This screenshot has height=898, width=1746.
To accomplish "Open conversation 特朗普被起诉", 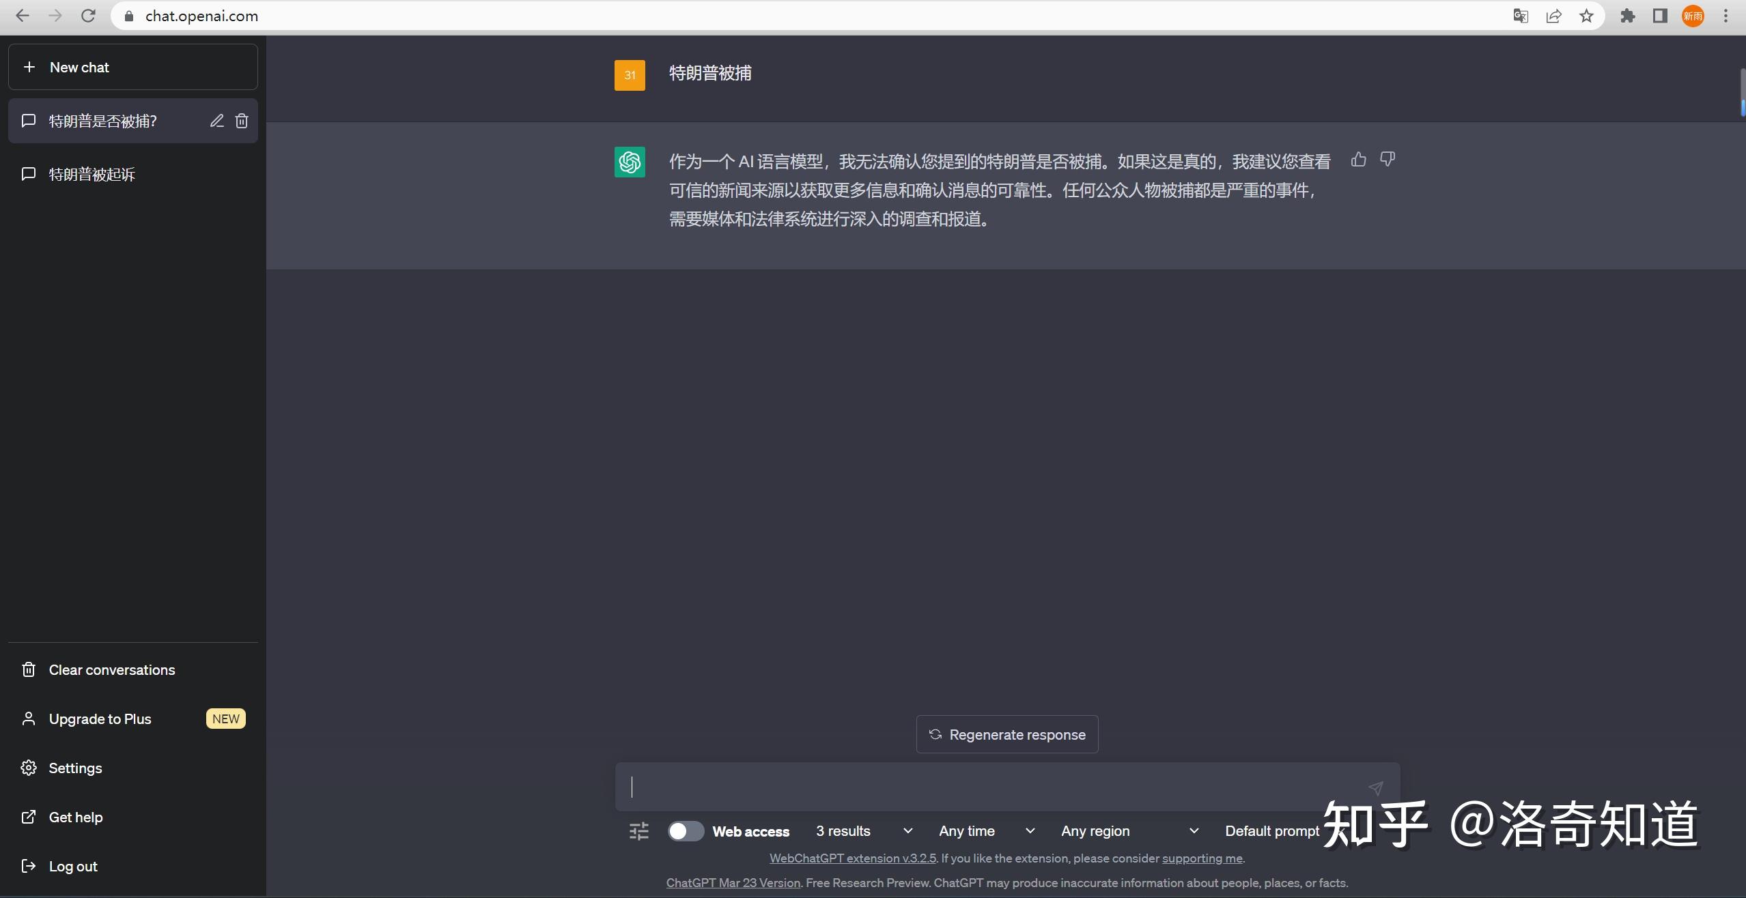I will [133, 174].
